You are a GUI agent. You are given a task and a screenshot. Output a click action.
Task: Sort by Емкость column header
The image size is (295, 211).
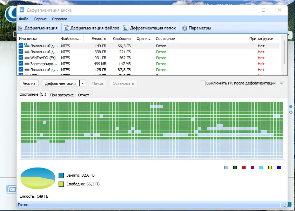coord(96,39)
